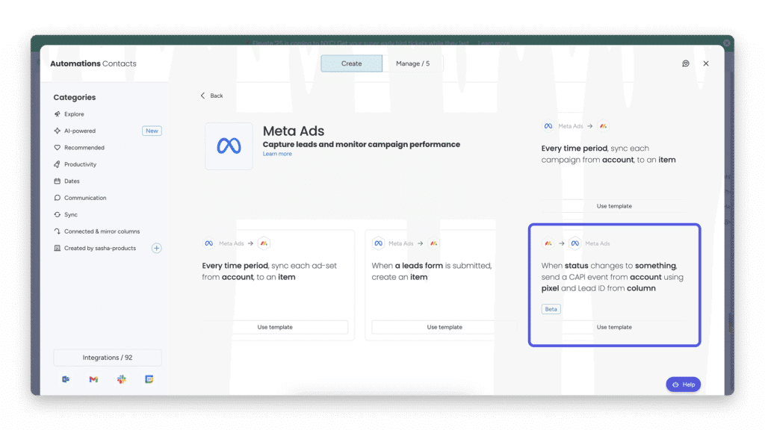Image resolution: width=765 pixels, height=430 pixels.
Task: Switch to the Manage / 5 tab
Action: [412, 63]
